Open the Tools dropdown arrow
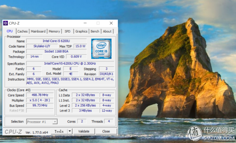 70,131
